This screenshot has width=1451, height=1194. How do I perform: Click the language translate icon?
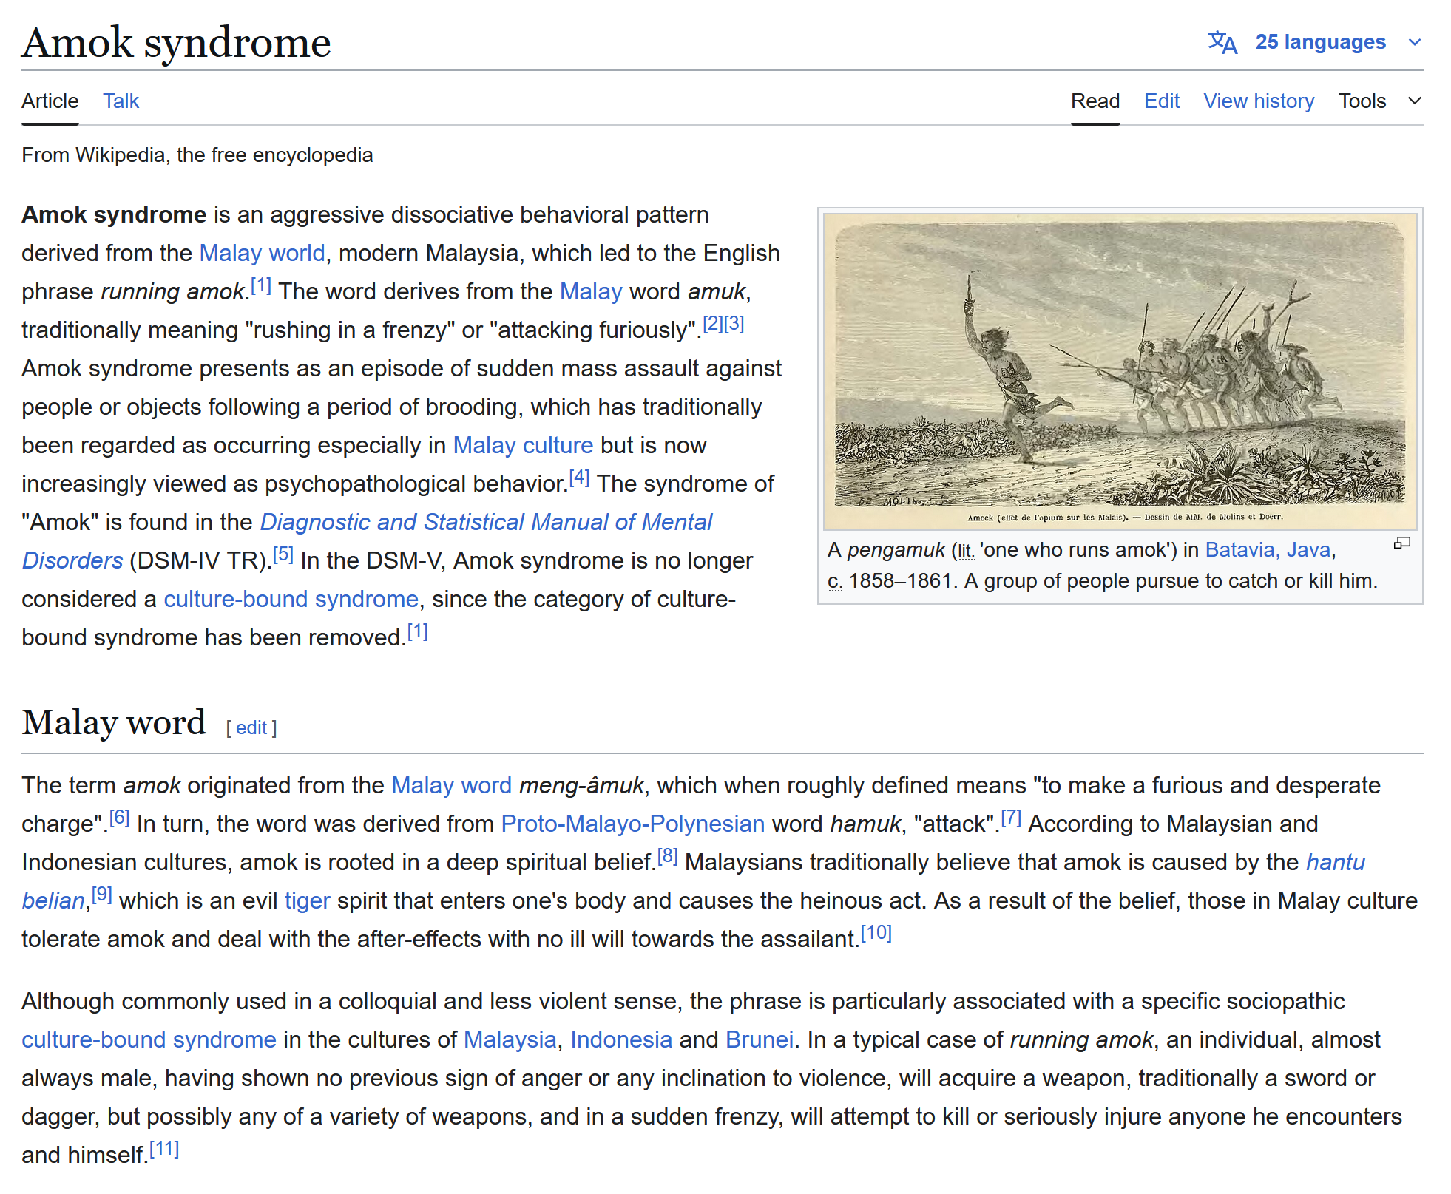click(x=1222, y=43)
